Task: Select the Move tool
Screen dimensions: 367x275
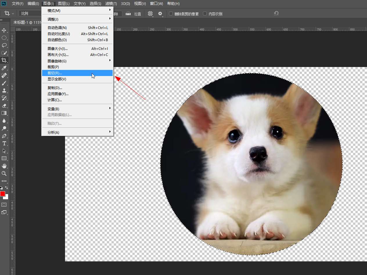Action: point(4,30)
